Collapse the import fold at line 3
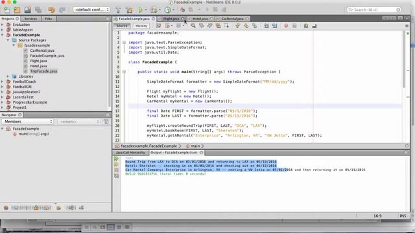Viewport: 415px width, 233px height. [x=124, y=43]
